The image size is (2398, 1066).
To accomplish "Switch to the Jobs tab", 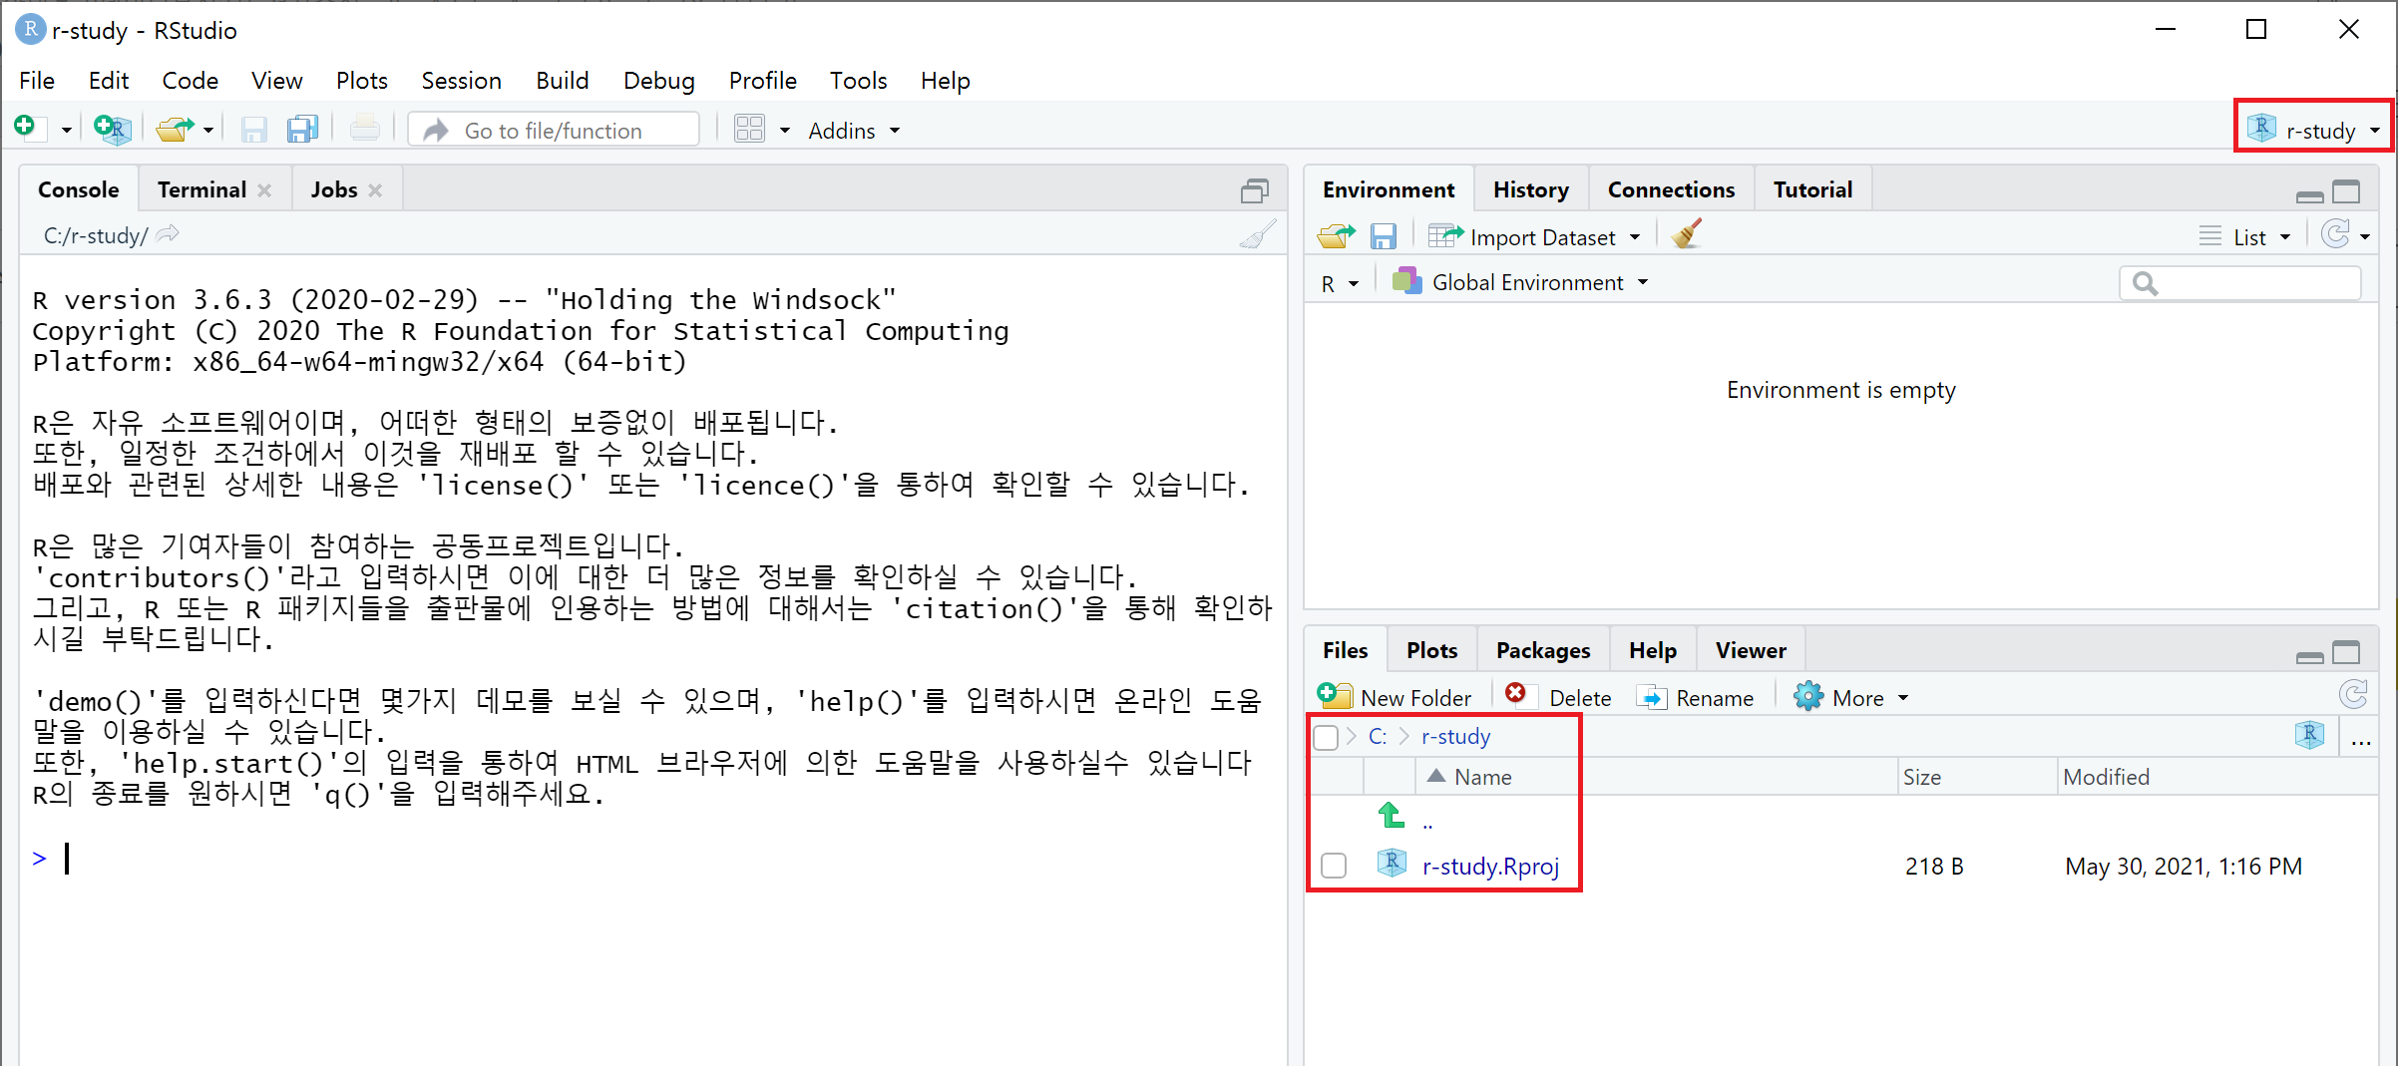I will pyautogui.click(x=333, y=189).
